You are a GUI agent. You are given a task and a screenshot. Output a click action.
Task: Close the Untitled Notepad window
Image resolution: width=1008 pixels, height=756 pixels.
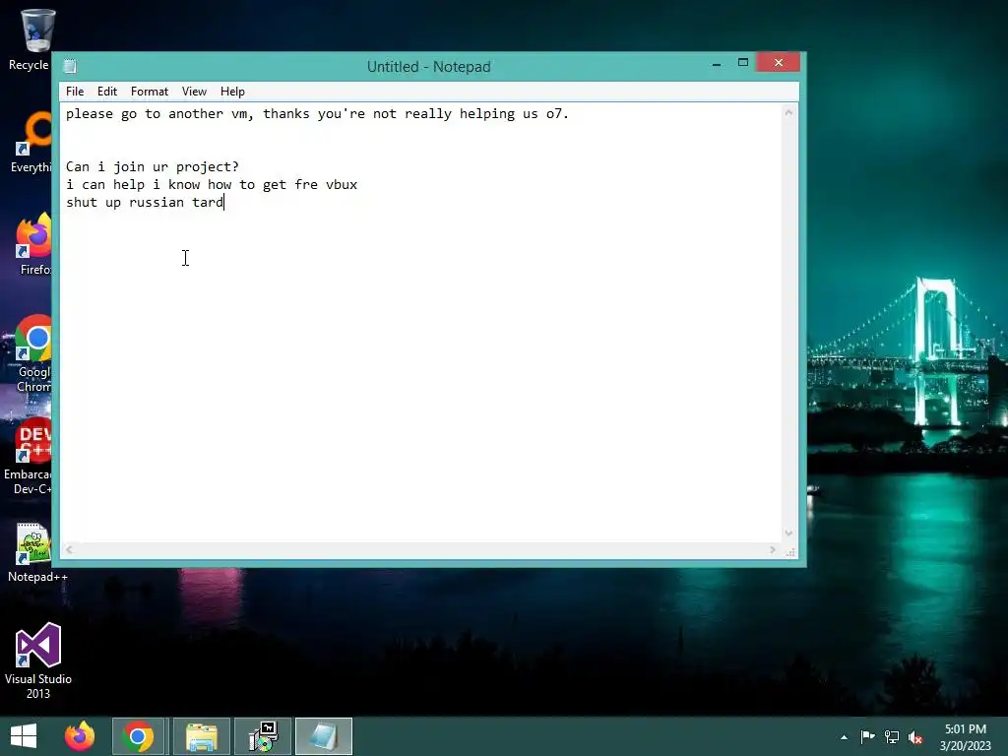click(x=778, y=62)
